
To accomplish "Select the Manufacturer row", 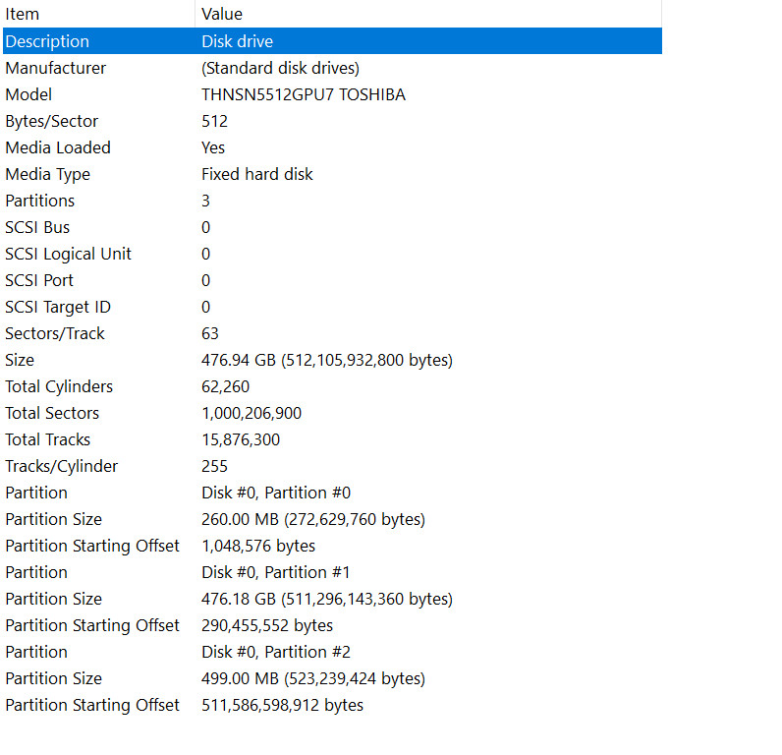I will pyautogui.click(x=332, y=68).
